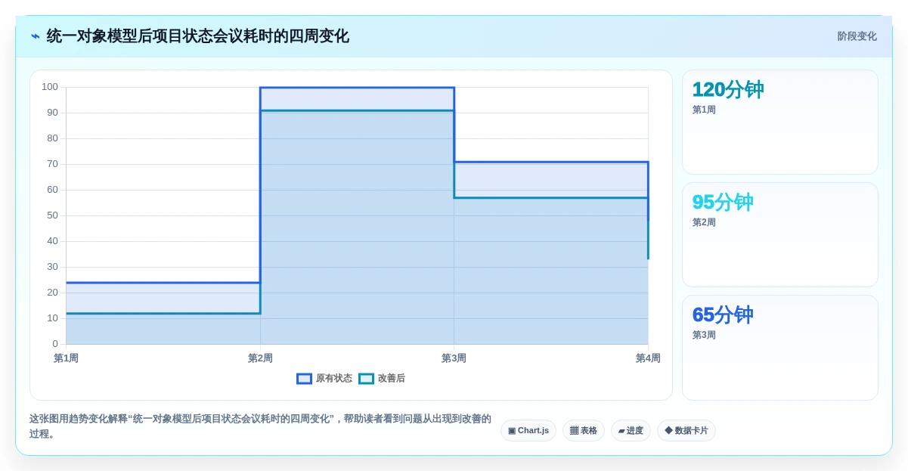
Task: Click the 70 y-axis value
Action: point(52,164)
